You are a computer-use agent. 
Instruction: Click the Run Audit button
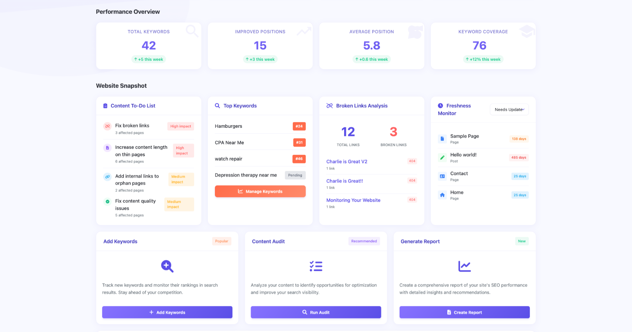click(x=316, y=312)
